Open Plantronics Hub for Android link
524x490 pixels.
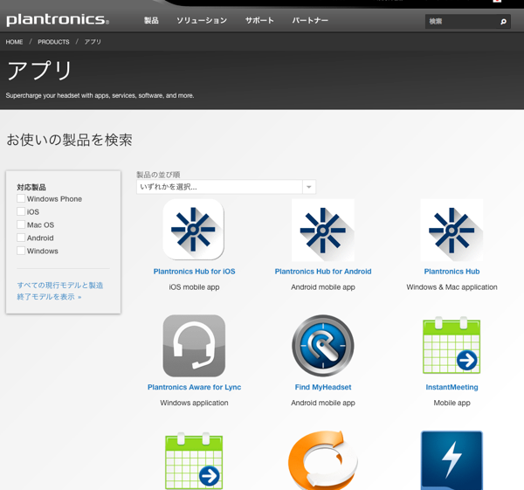pos(323,272)
